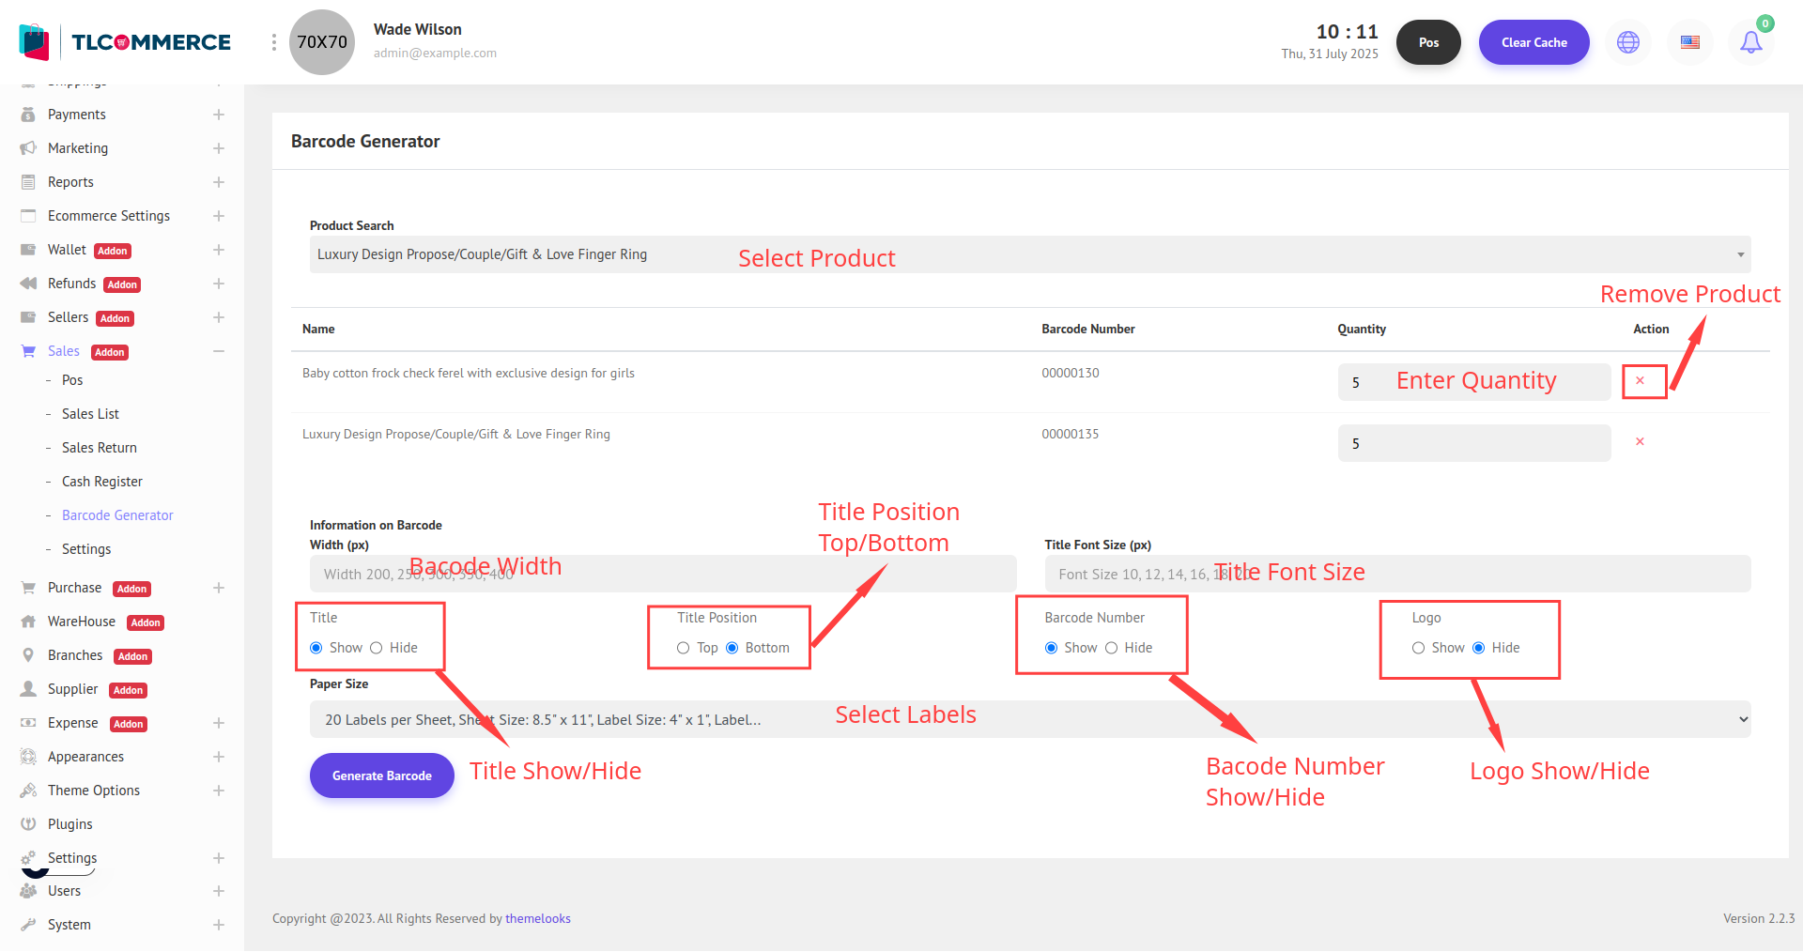
Task: Click the Width (px) input field
Action: [662, 574]
